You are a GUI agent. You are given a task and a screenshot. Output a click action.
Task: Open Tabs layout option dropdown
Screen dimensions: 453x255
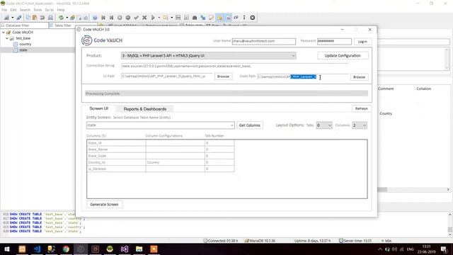[x=324, y=125]
